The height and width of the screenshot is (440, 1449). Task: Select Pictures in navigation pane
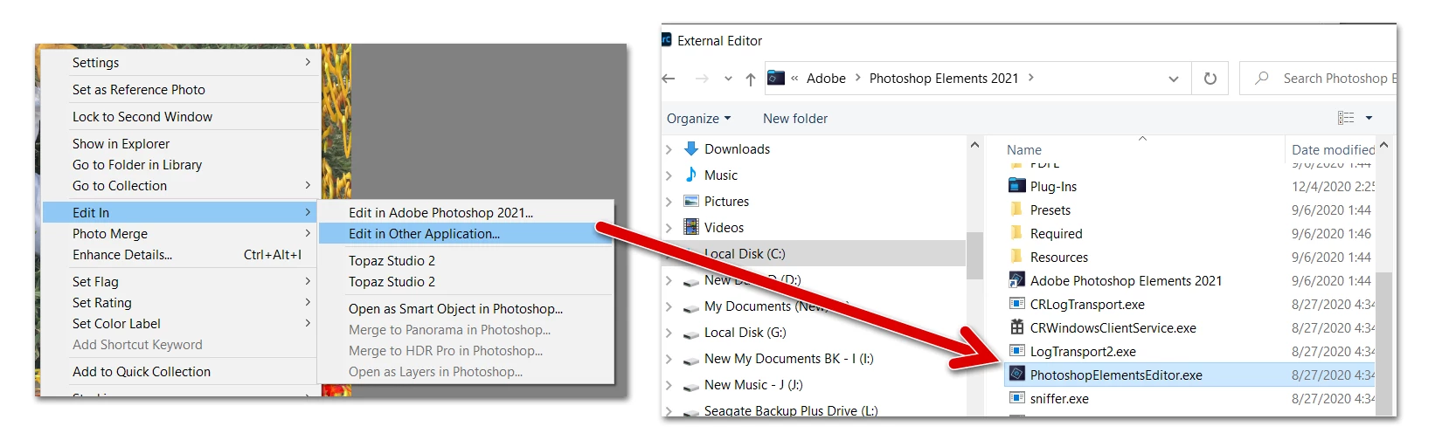pyautogui.click(x=726, y=202)
